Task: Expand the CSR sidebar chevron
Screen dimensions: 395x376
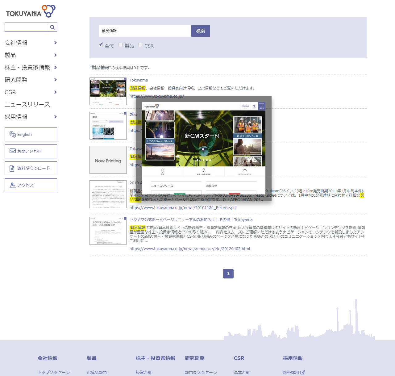Action: 55,92
